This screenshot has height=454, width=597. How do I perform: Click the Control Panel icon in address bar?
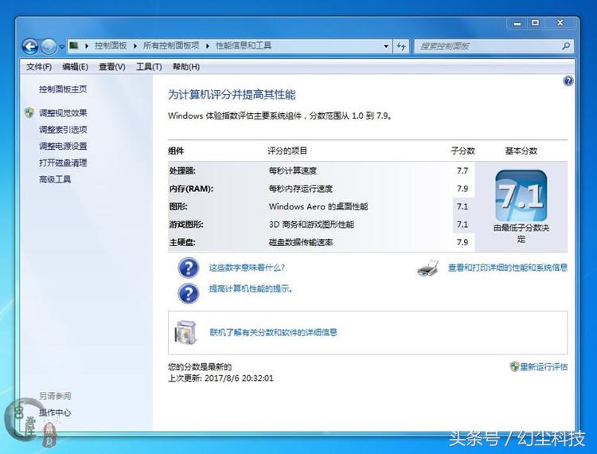[x=74, y=45]
